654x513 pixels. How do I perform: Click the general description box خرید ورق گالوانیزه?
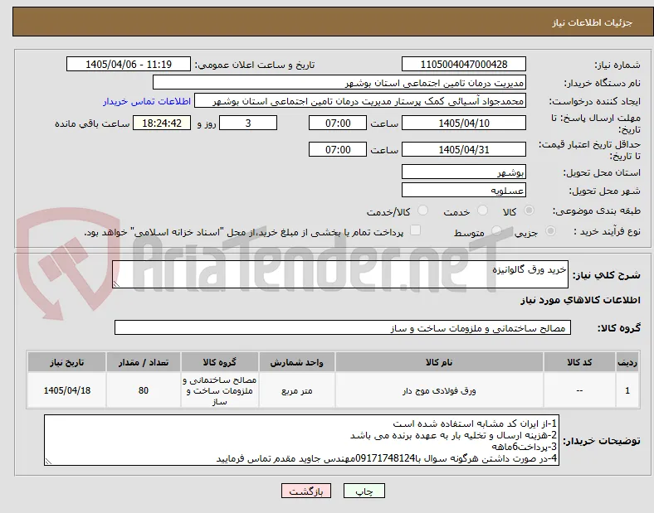[340, 274]
